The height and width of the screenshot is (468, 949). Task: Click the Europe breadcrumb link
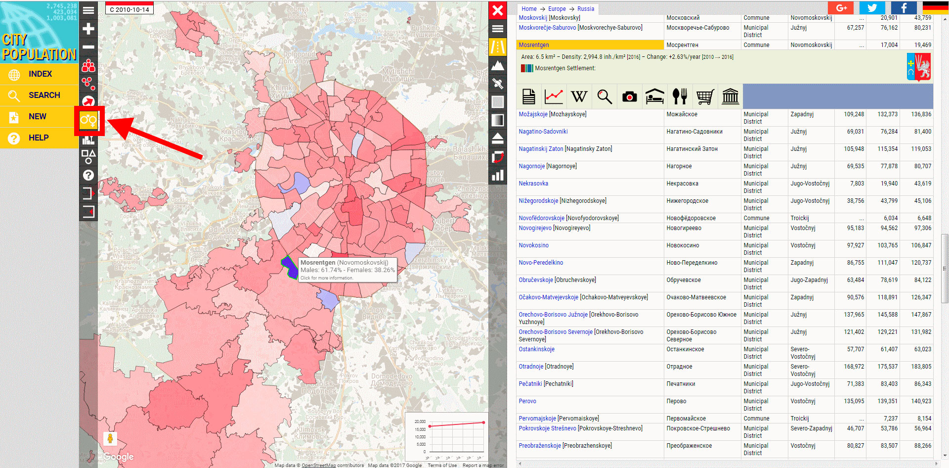pyautogui.click(x=557, y=9)
